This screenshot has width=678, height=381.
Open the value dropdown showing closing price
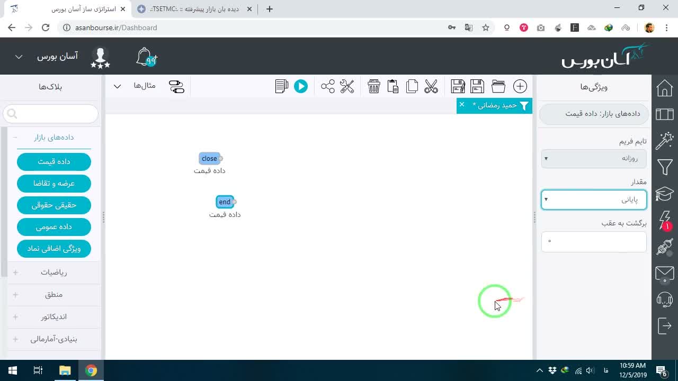pos(594,199)
